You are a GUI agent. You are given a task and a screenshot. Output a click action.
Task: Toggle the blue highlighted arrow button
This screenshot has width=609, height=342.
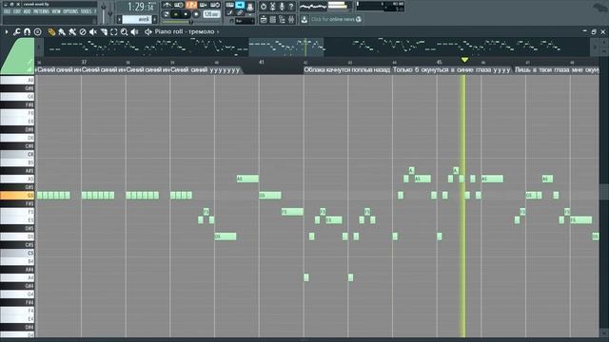click(x=240, y=5)
